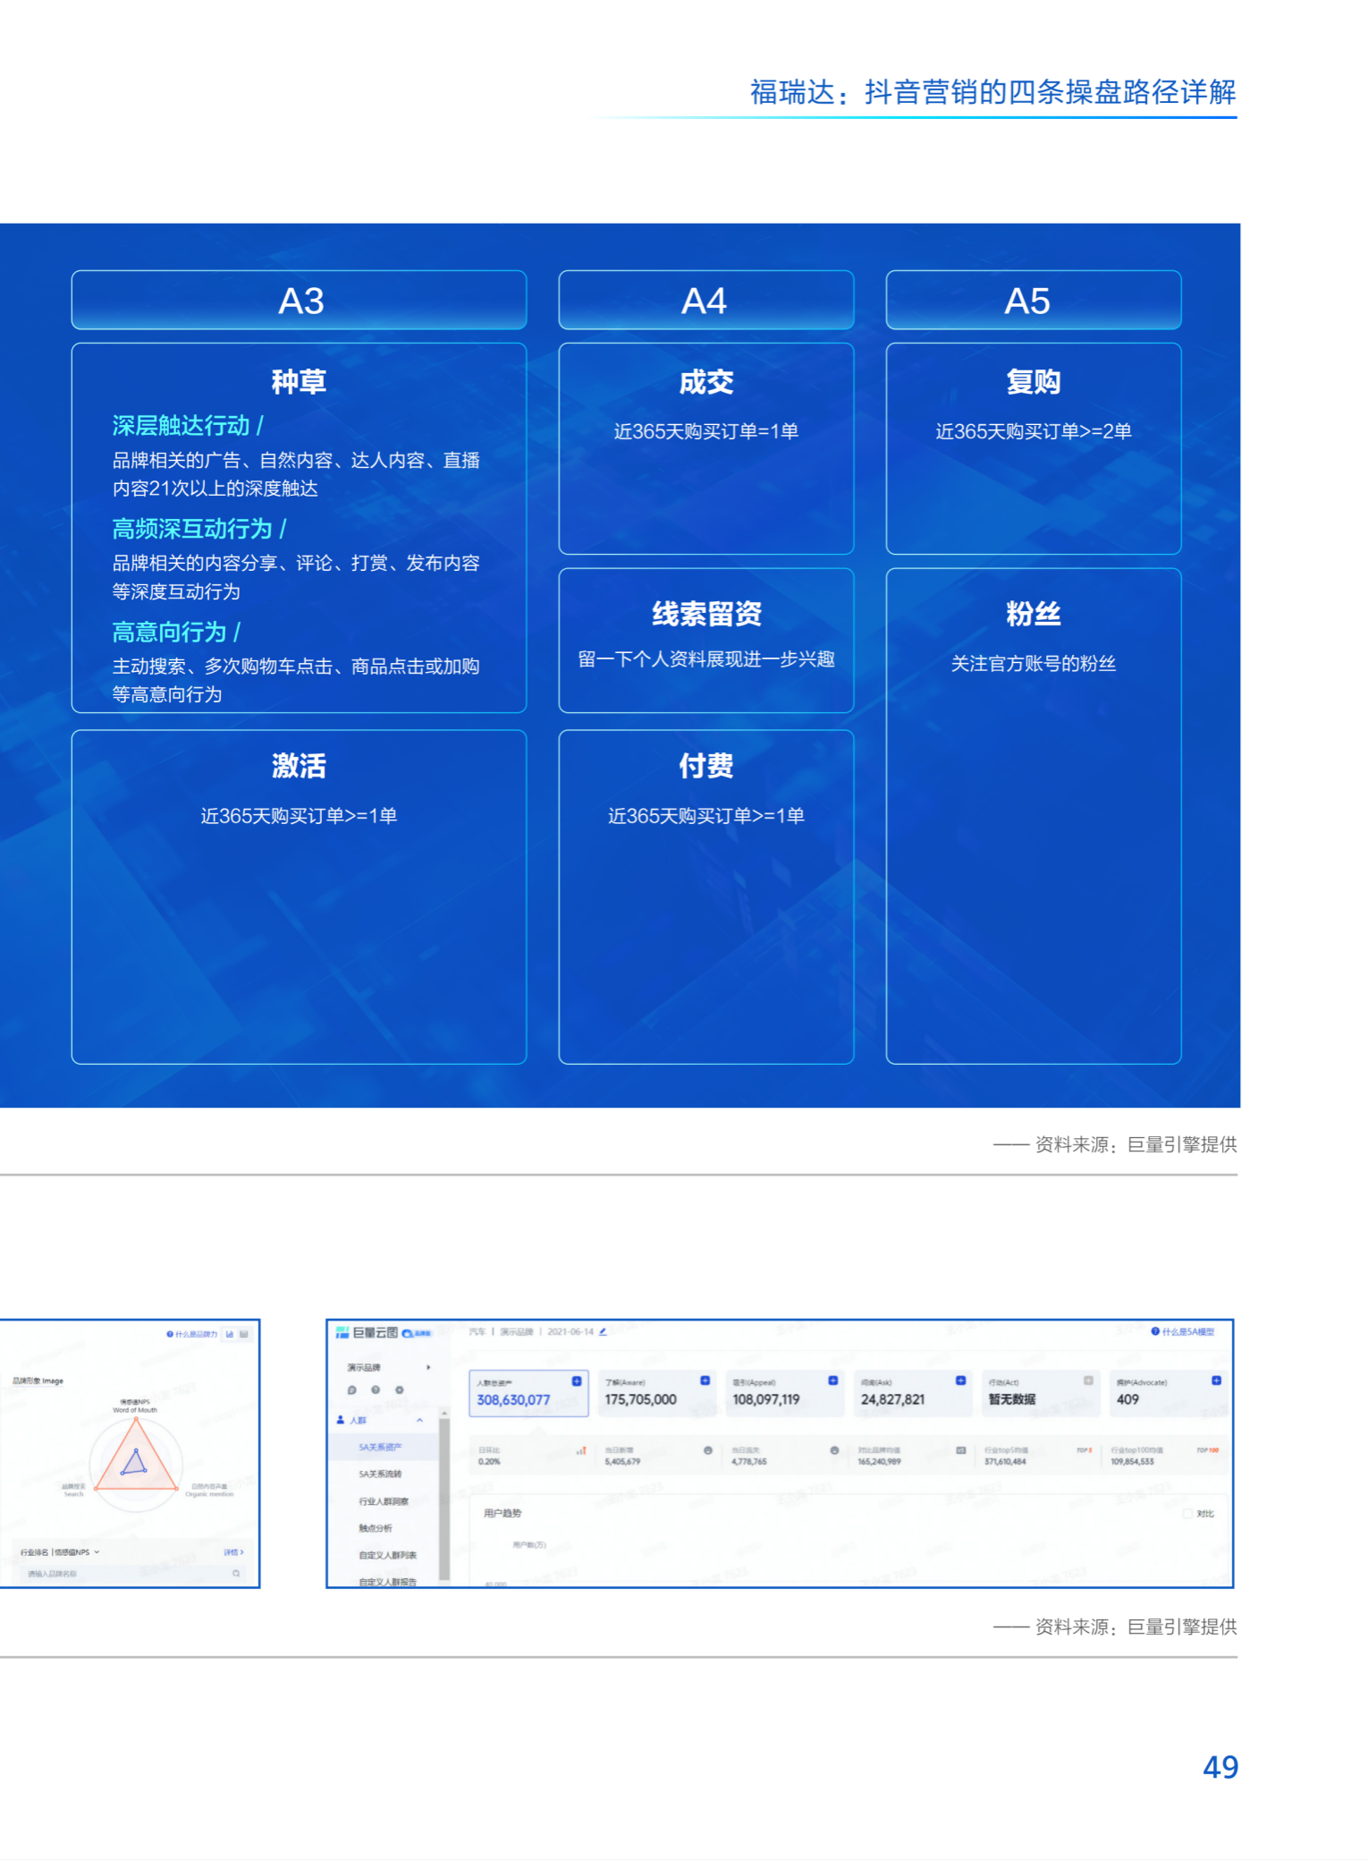
Task: Switch to table view in brand power panel
Action: pos(244,1334)
